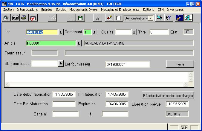The height and width of the screenshot is (131, 202).
Task: Open the Magasins et Emplacements menu
Action: coord(120,10)
